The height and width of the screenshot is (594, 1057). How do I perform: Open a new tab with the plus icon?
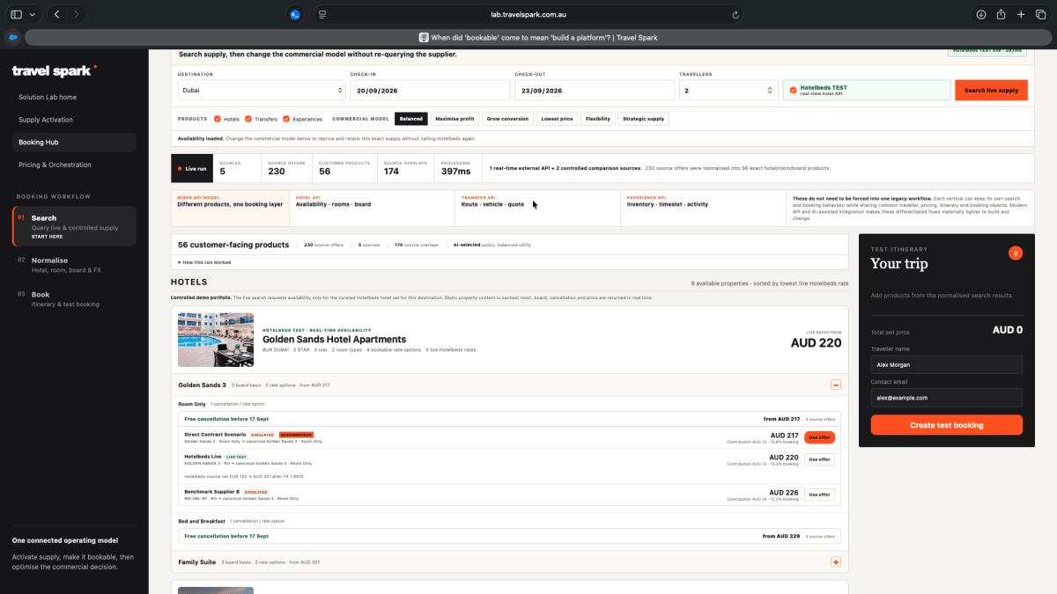(1021, 14)
